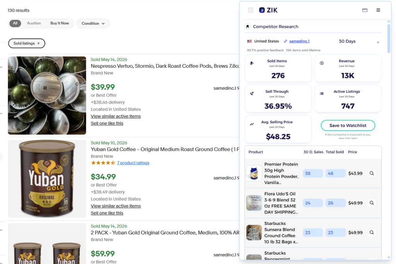
Task: Search the Premier Protein product row
Action: tap(372, 174)
